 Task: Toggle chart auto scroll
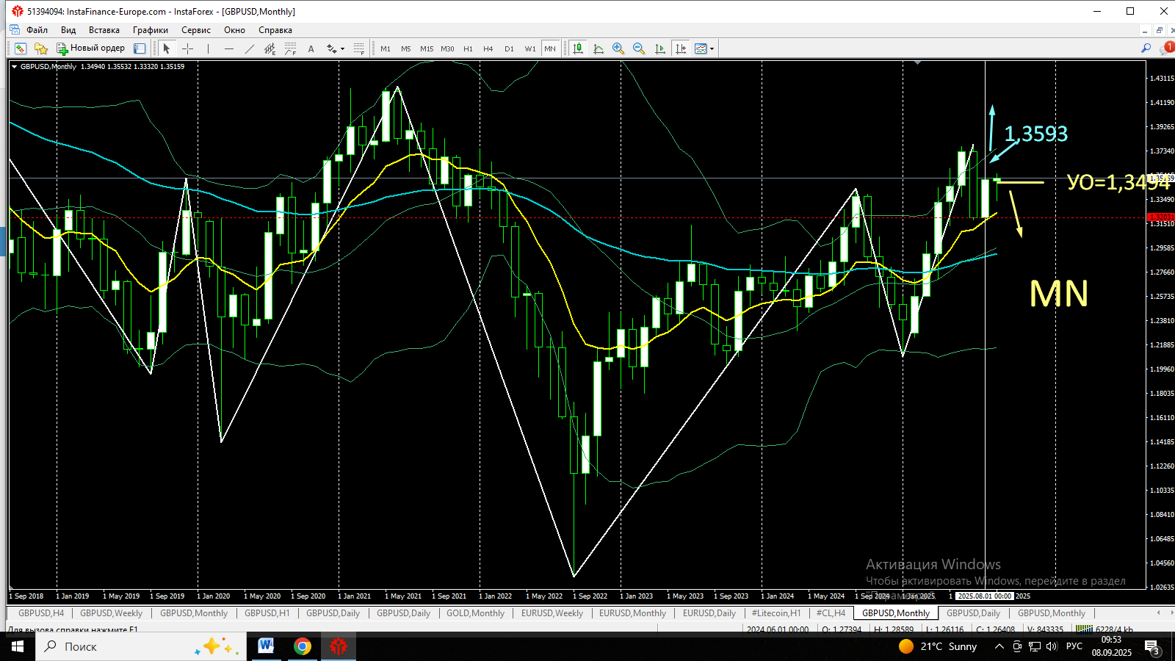659,48
